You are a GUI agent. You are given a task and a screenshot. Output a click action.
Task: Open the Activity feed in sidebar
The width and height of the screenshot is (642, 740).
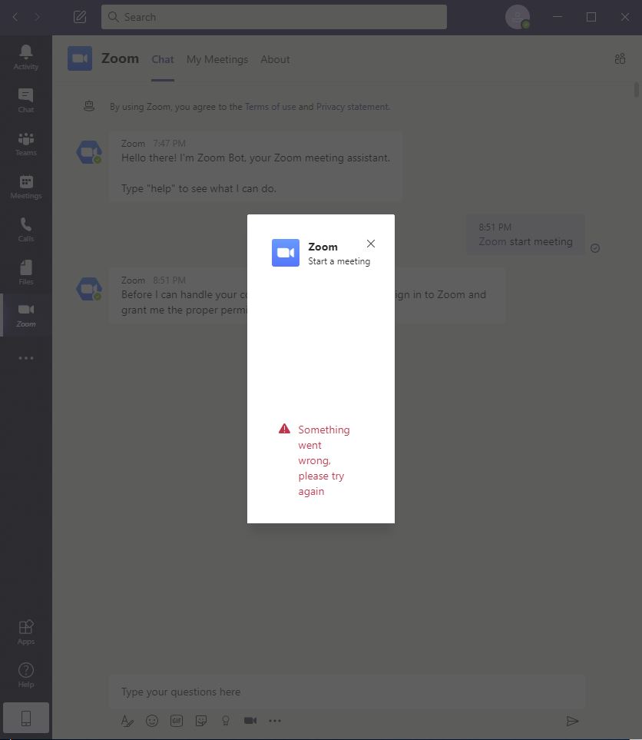click(26, 58)
